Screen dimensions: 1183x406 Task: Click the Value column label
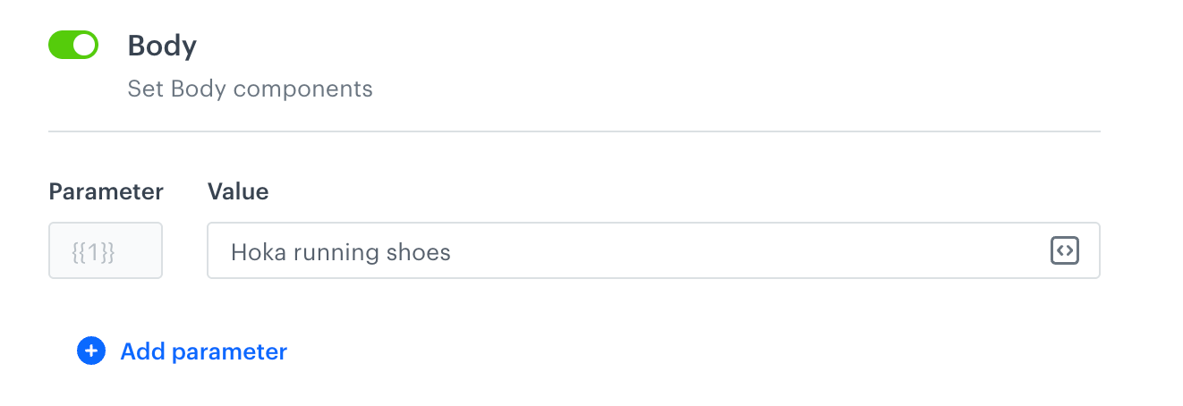click(x=238, y=191)
